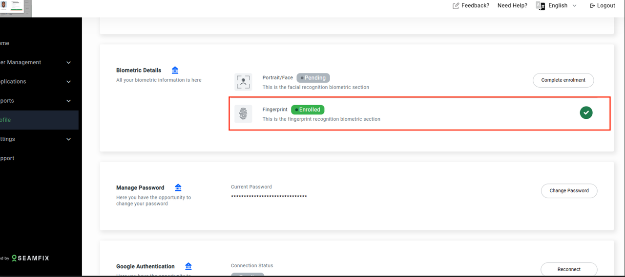Screen dimensions: 625x277
Task: Click the Home sidebar item
Action: [x=39, y=43]
